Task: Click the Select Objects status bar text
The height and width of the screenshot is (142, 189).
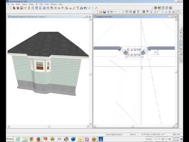Action: coord(114,135)
